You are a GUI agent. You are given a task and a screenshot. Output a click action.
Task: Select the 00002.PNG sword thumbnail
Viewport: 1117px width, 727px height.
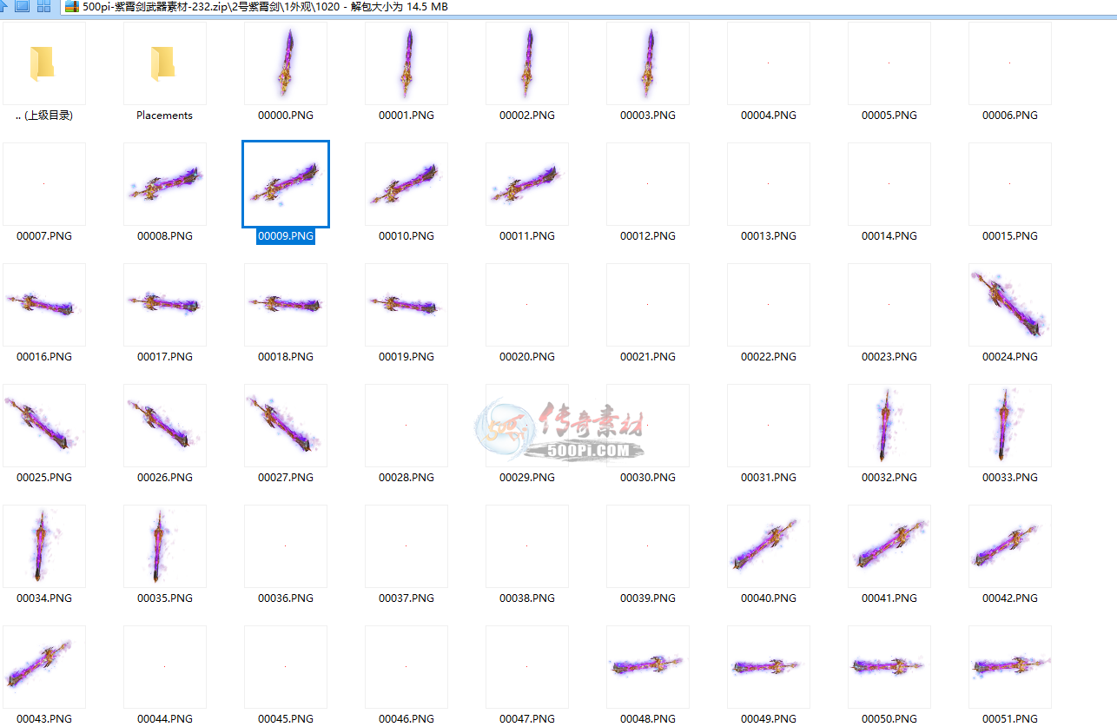pos(527,63)
